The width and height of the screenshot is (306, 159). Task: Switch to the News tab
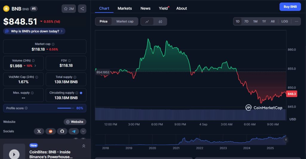click(x=146, y=8)
